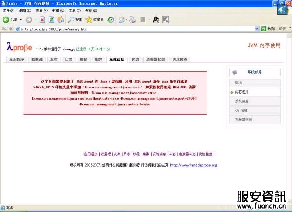Image resolution: width=292 pixels, height=212 pixels.
Task: Go to Home page icon
Action: [x=60, y=20]
